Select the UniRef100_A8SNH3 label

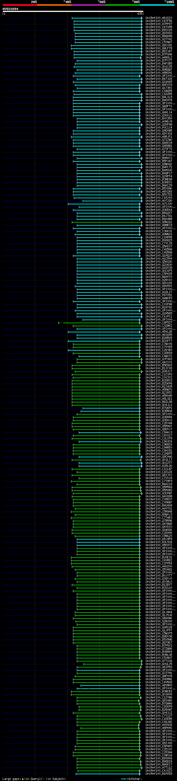[158, 685]
